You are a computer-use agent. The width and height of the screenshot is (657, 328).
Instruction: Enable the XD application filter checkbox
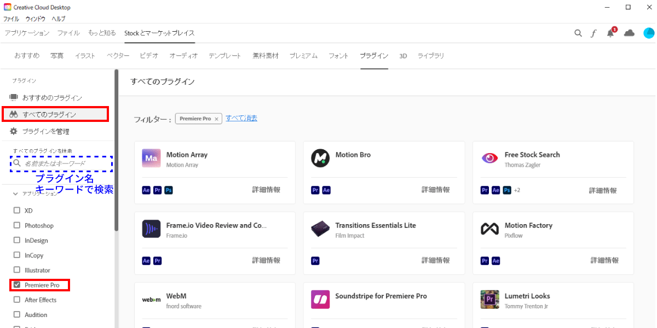pyautogui.click(x=16, y=210)
